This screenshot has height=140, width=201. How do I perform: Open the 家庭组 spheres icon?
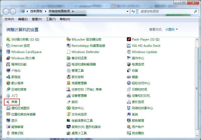pos(8,77)
